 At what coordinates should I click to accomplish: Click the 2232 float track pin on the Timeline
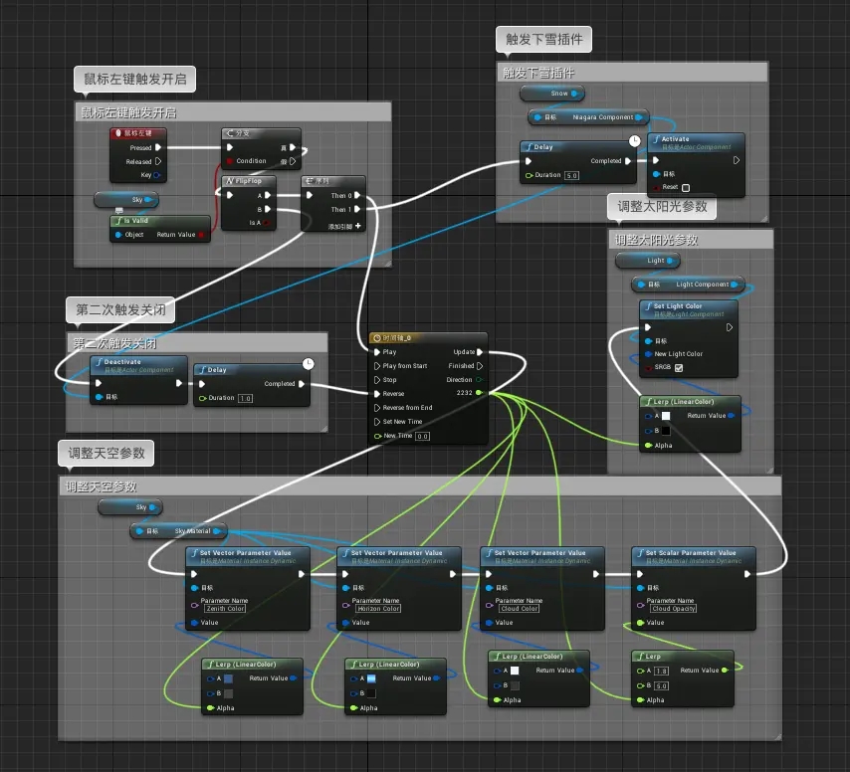(479, 392)
